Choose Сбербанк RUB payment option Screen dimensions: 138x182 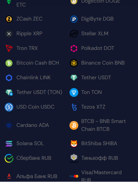28,158
